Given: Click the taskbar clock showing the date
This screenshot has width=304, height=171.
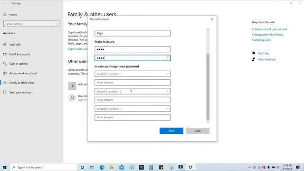Looking at the screenshot, I should coord(287,167).
